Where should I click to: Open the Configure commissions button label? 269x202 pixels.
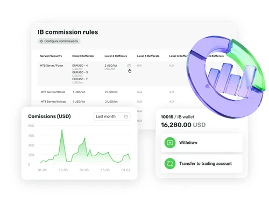pos(61,41)
